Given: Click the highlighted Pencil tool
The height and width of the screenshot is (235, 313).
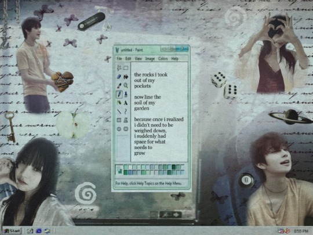Looking at the screenshot, I should pyautogui.click(x=119, y=94).
